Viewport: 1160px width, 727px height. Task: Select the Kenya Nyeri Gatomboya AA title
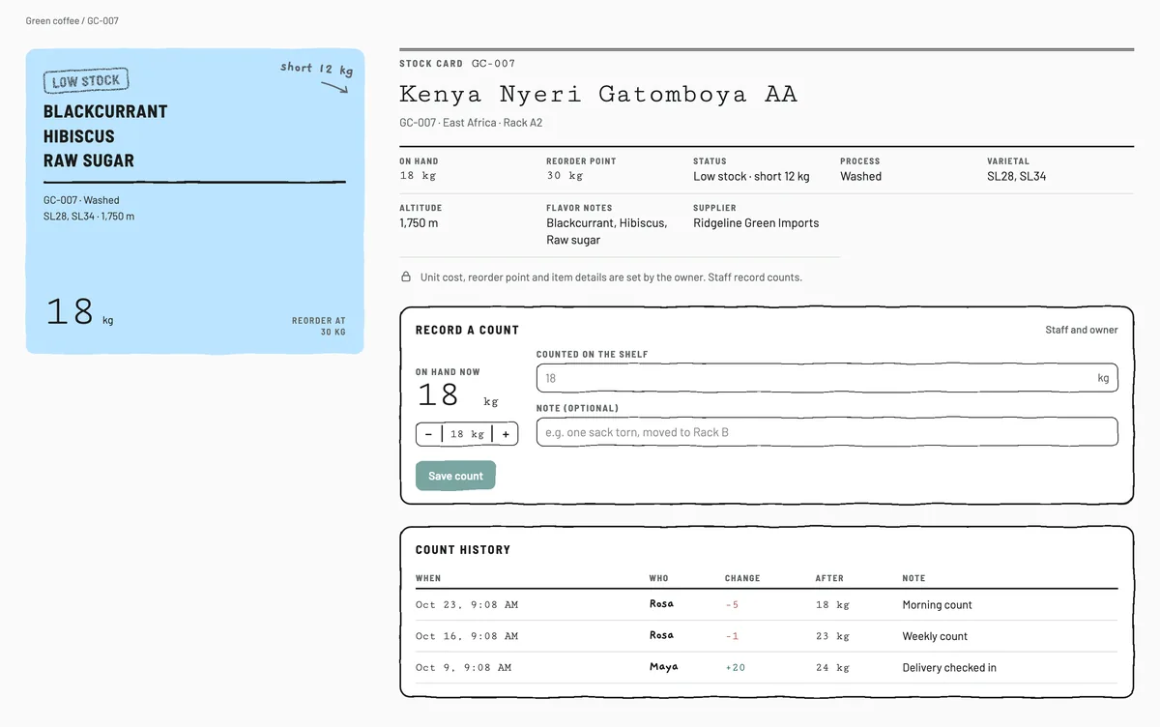point(598,94)
